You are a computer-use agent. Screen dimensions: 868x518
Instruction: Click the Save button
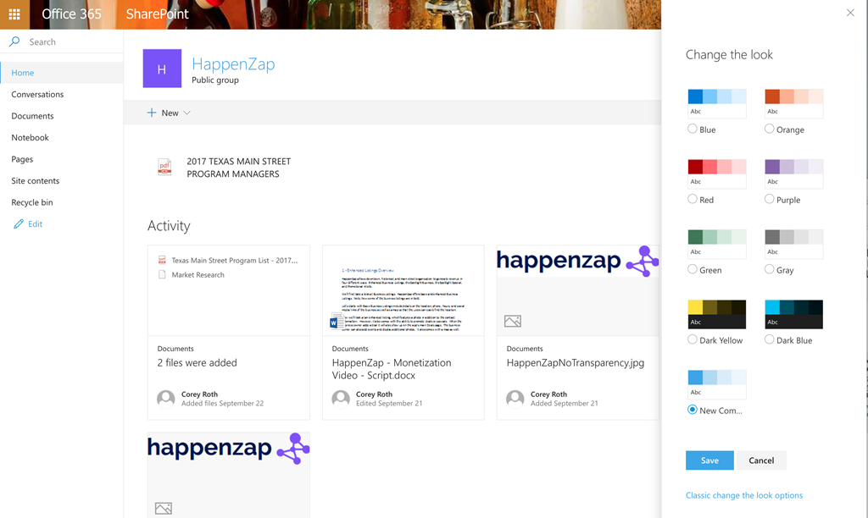coord(709,460)
